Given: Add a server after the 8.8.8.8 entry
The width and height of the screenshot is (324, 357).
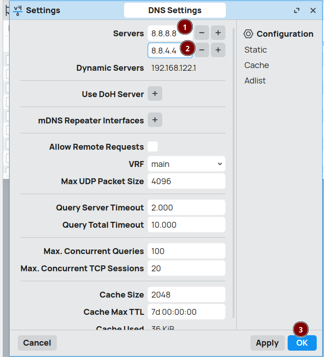Looking at the screenshot, I should [218, 33].
